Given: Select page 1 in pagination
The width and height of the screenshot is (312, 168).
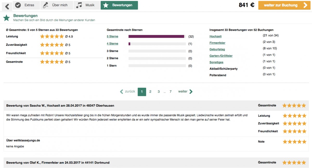Looking at the screenshot, I should (x=142, y=92).
